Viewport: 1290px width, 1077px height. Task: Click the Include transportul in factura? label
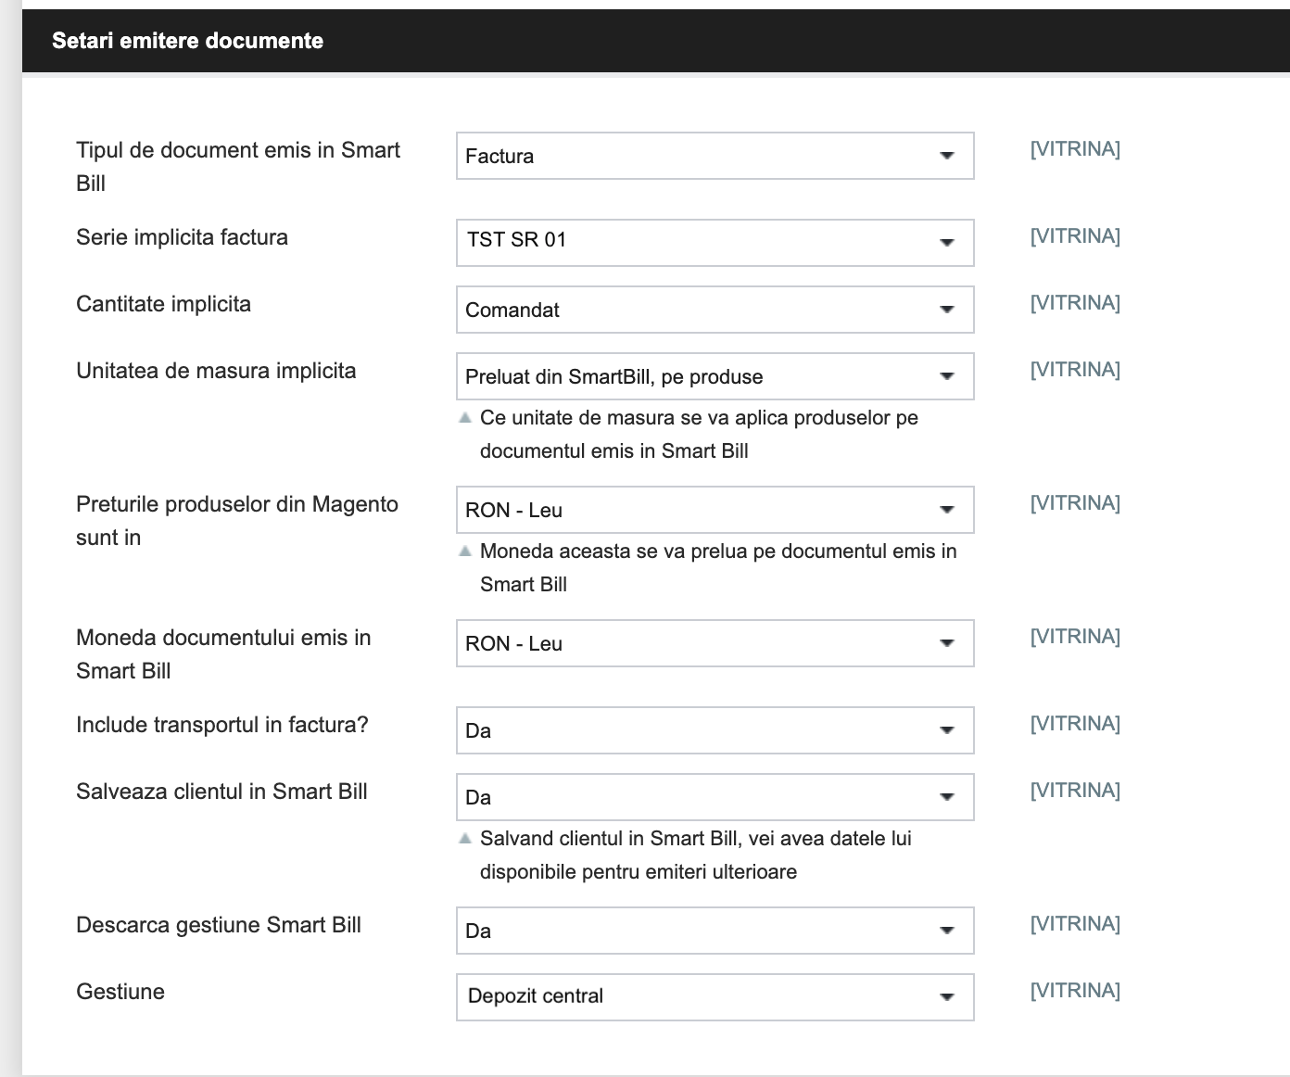click(222, 725)
